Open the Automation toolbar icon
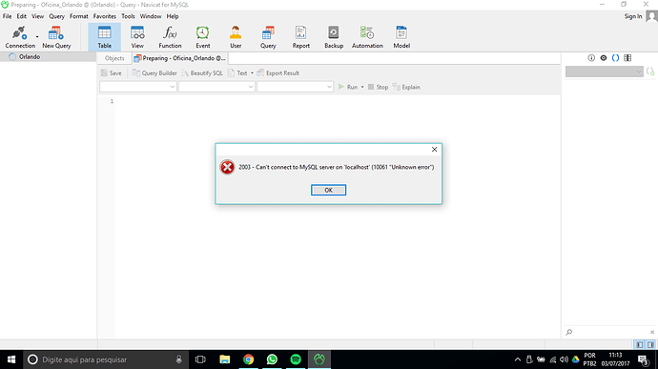Screen dimensions: 658x369 click(367, 37)
